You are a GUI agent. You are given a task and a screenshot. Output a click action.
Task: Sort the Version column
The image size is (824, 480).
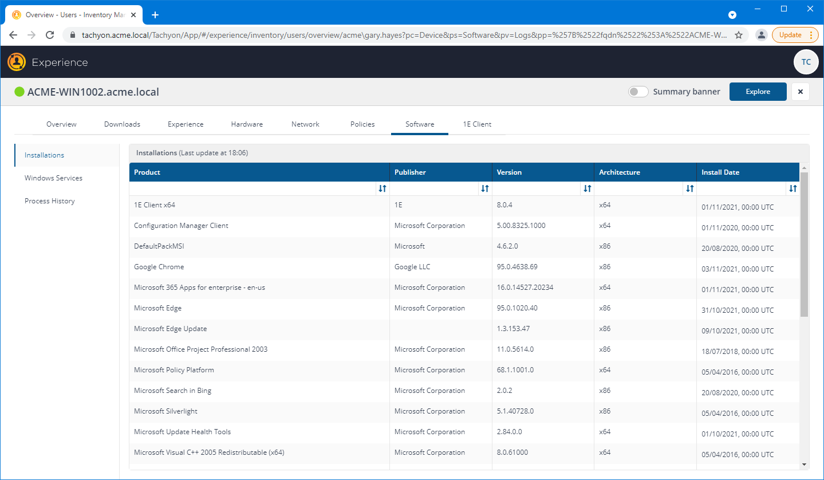tap(587, 188)
